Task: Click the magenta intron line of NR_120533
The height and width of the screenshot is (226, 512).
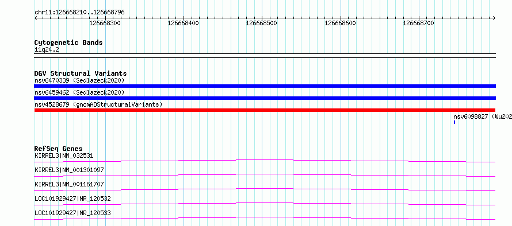Action: click(x=265, y=217)
